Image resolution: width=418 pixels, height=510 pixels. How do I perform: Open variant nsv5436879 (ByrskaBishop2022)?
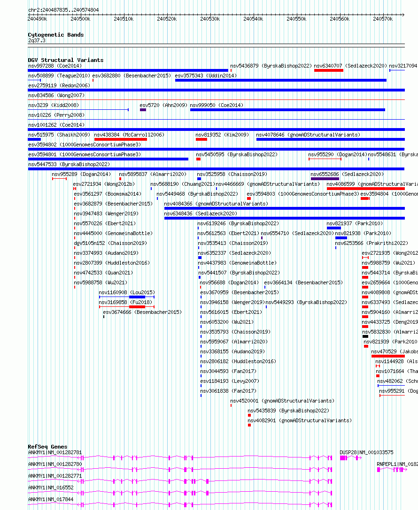[x=271, y=66]
